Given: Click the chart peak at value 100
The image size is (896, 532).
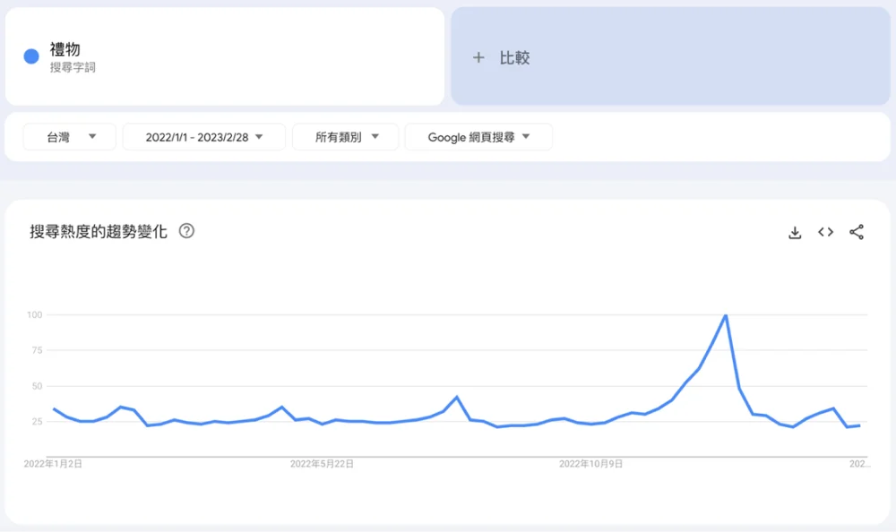Looking at the screenshot, I should click(x=726, y=315).
